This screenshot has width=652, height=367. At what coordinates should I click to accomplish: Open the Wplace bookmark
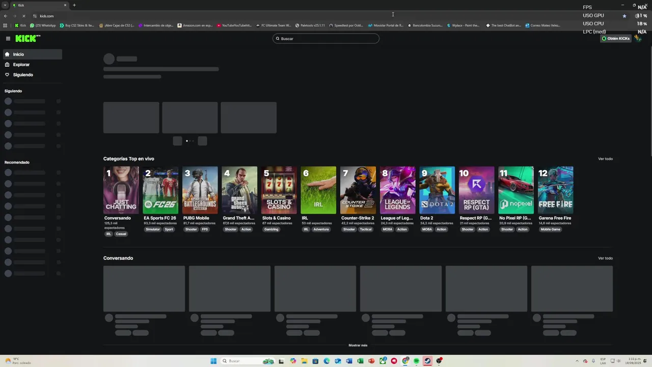(464, 25)
